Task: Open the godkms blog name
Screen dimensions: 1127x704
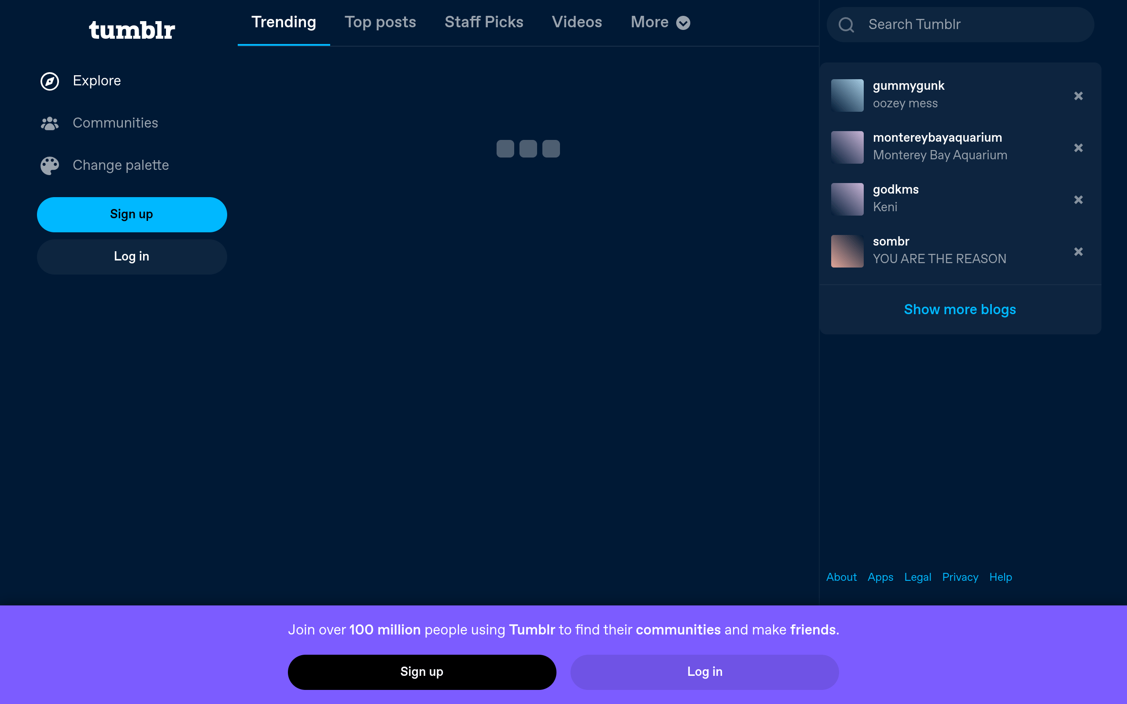Action: click(x=895, y=190)
